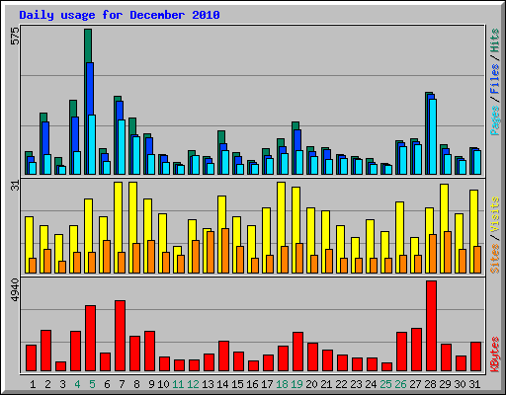The width and height of the screenshot is (506, 395).
Task: Select the cyan pages bar for day 28
Action: pyautogui.click(x=433, y=136)
